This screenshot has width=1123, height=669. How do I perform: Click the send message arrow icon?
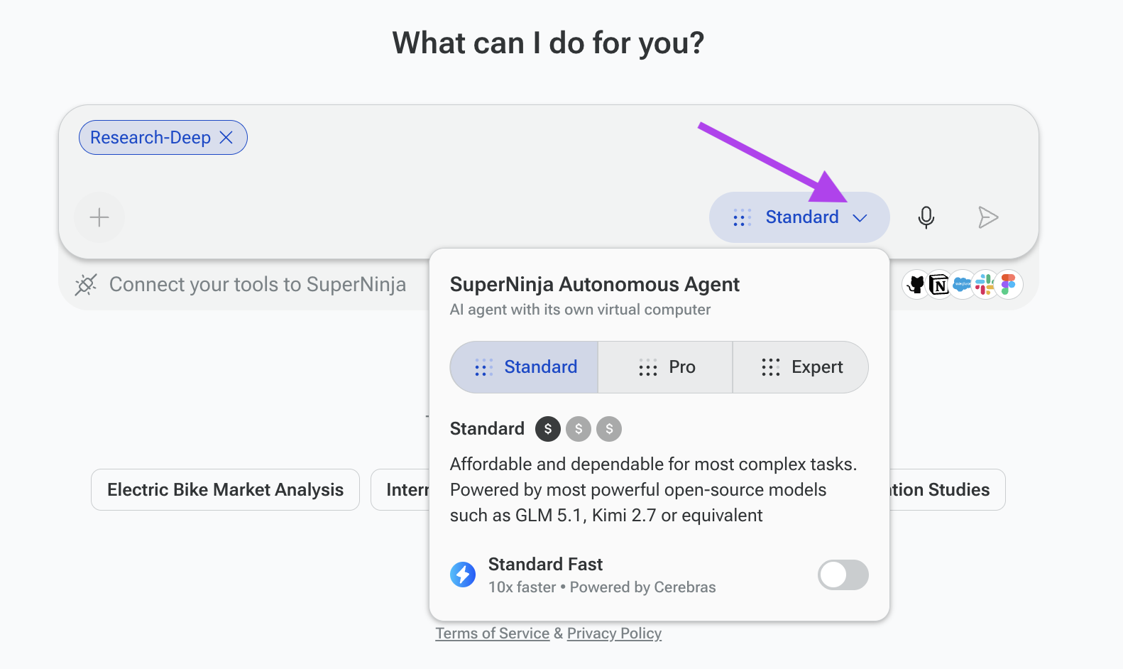coord(988,217)
